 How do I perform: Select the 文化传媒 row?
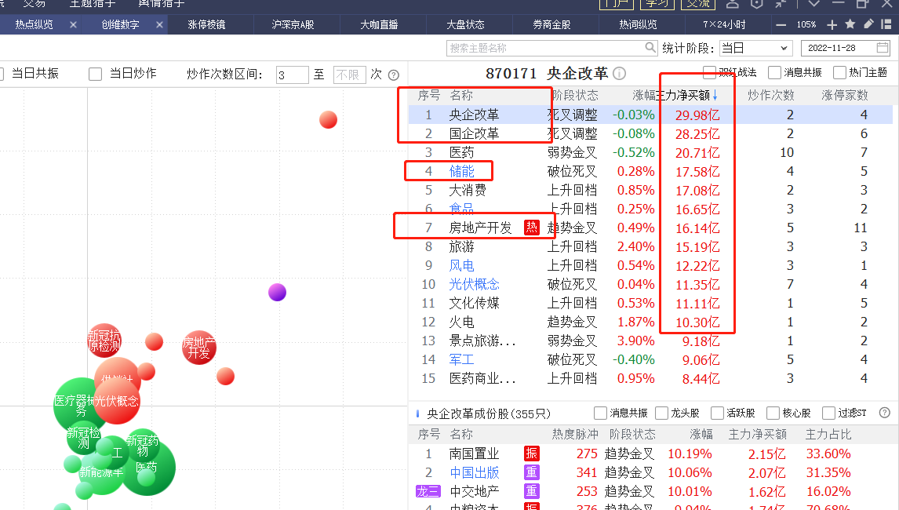tap(650, 303)
